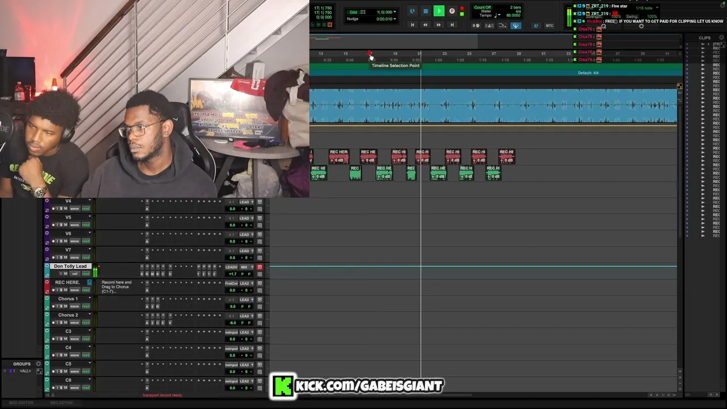Open the C4 automation mode 'read' selector
This screenshot has width=727, height=409.
[86, 355]
